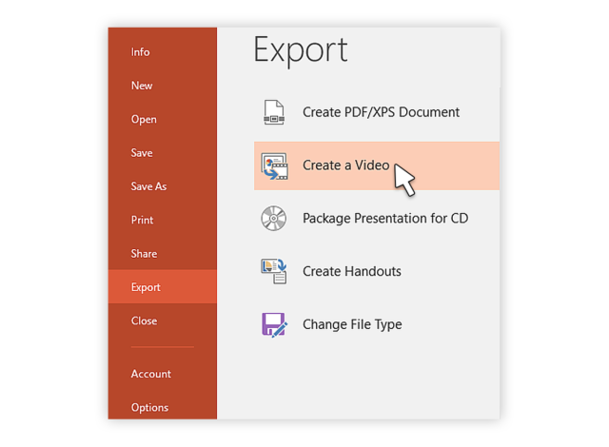Open Change File Type option
This screenshot has height=447, width=609.
click(x=352, y=324)
